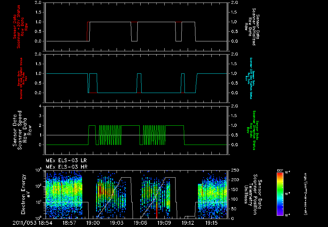Click the 3 tick on Scanner Speed axis
328x227 pixels.
click(x=40, y=116)
